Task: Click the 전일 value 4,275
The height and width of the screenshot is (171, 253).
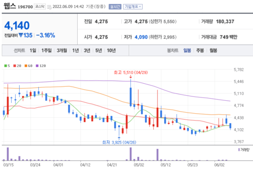Action: point(101,21)
